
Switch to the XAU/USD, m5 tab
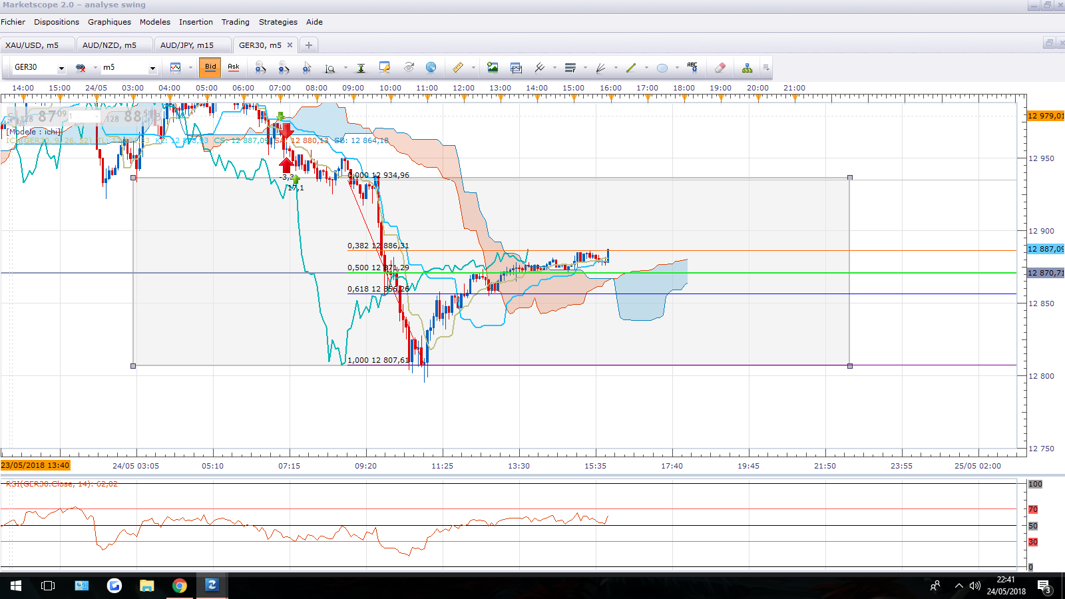38,45
